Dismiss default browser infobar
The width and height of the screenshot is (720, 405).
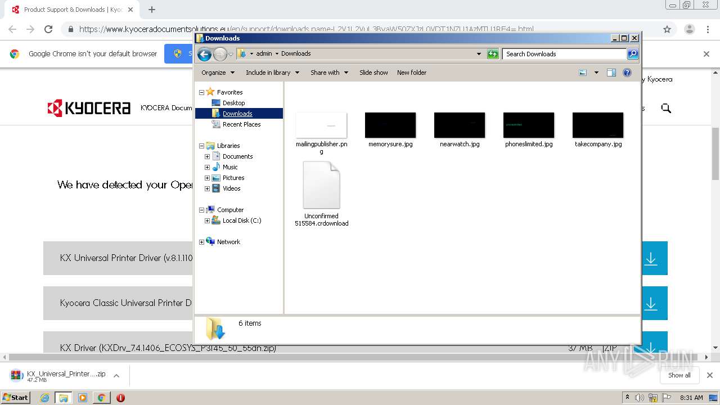pyautogui.click(x=706, y=54)
